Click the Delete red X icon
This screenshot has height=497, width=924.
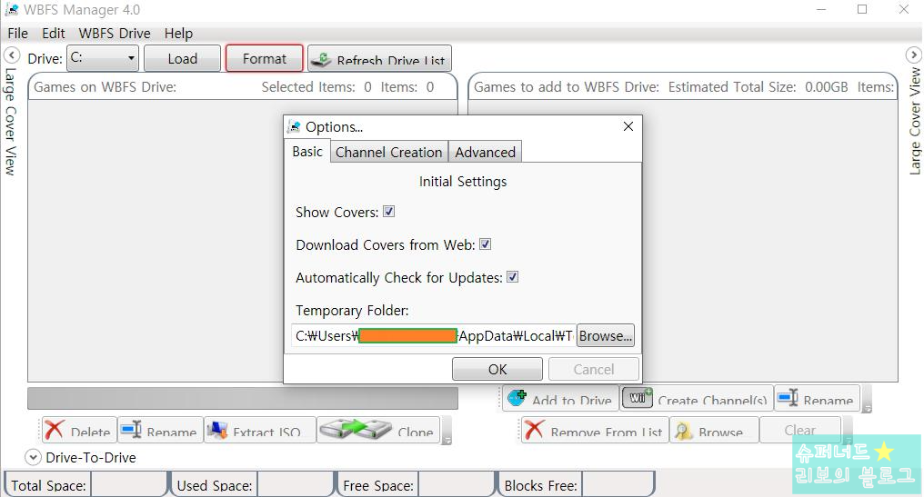55,430
